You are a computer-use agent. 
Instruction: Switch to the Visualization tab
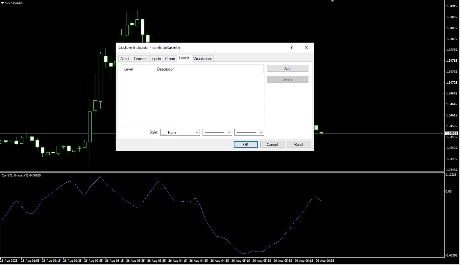coord(203,59)
